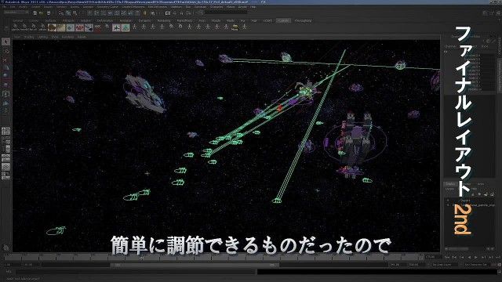
Task: Click the red AbX custom shelf icon
Action: pyautogui.click(x=79, y=27)
